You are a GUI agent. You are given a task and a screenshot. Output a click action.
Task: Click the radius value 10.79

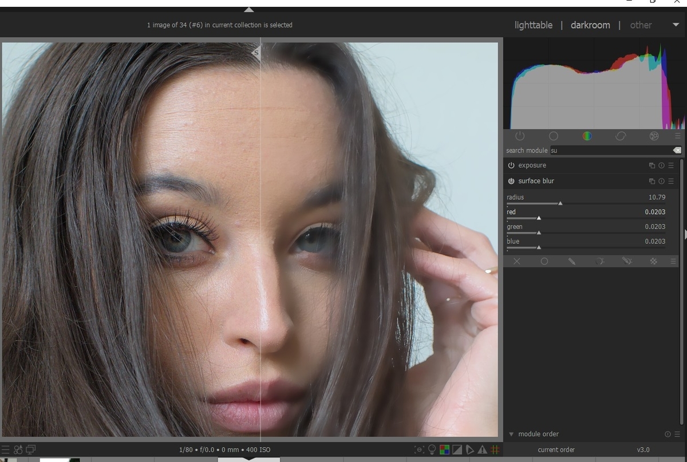(657, 197)
